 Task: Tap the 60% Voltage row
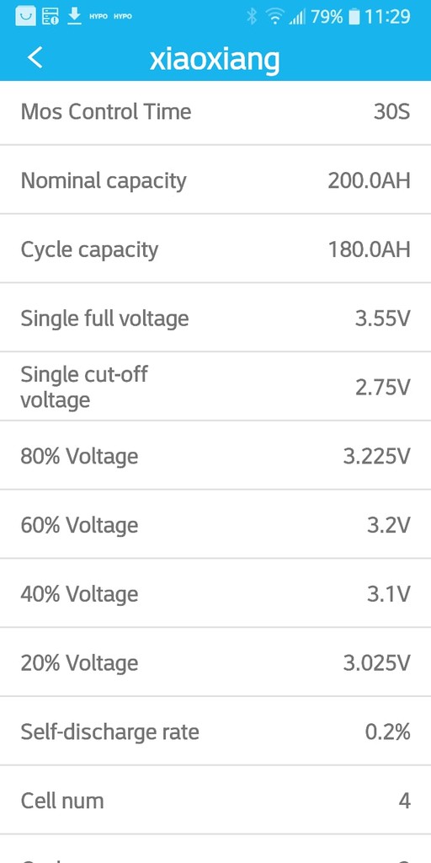(x=215, y=524)
